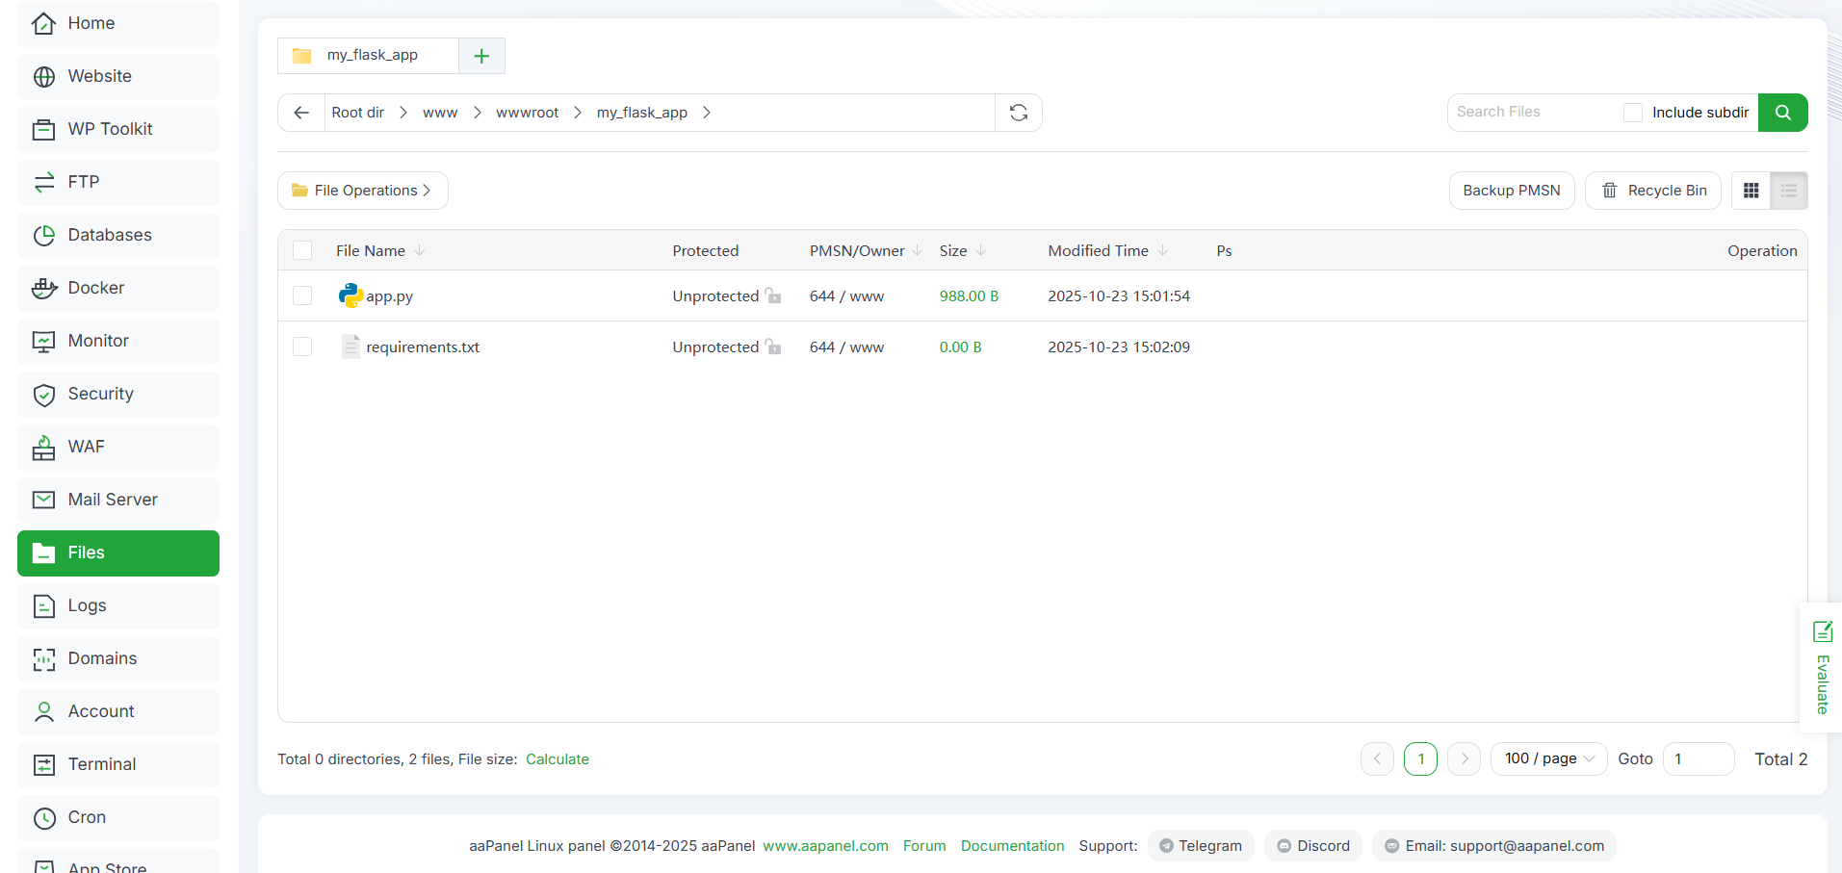The height and width of the screenshot is (873, 1842).
Task: Check the app.py row checkbox
Action: 302,295
